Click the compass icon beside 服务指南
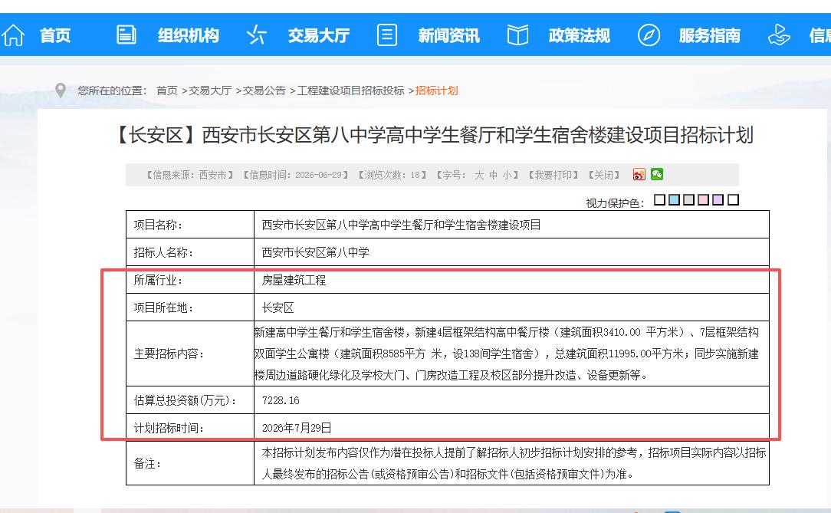Image resolution: width=831 pixels, height=513 pixels. [648, 35]
